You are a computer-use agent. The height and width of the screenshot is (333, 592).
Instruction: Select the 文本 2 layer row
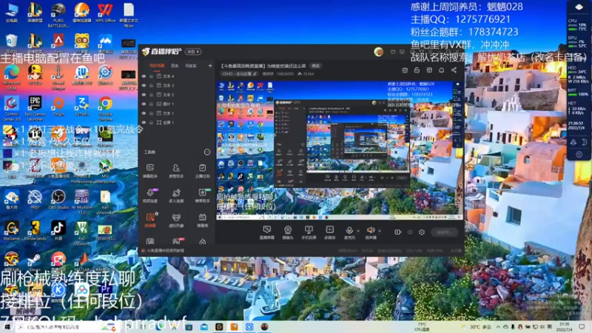coord(176,95)
